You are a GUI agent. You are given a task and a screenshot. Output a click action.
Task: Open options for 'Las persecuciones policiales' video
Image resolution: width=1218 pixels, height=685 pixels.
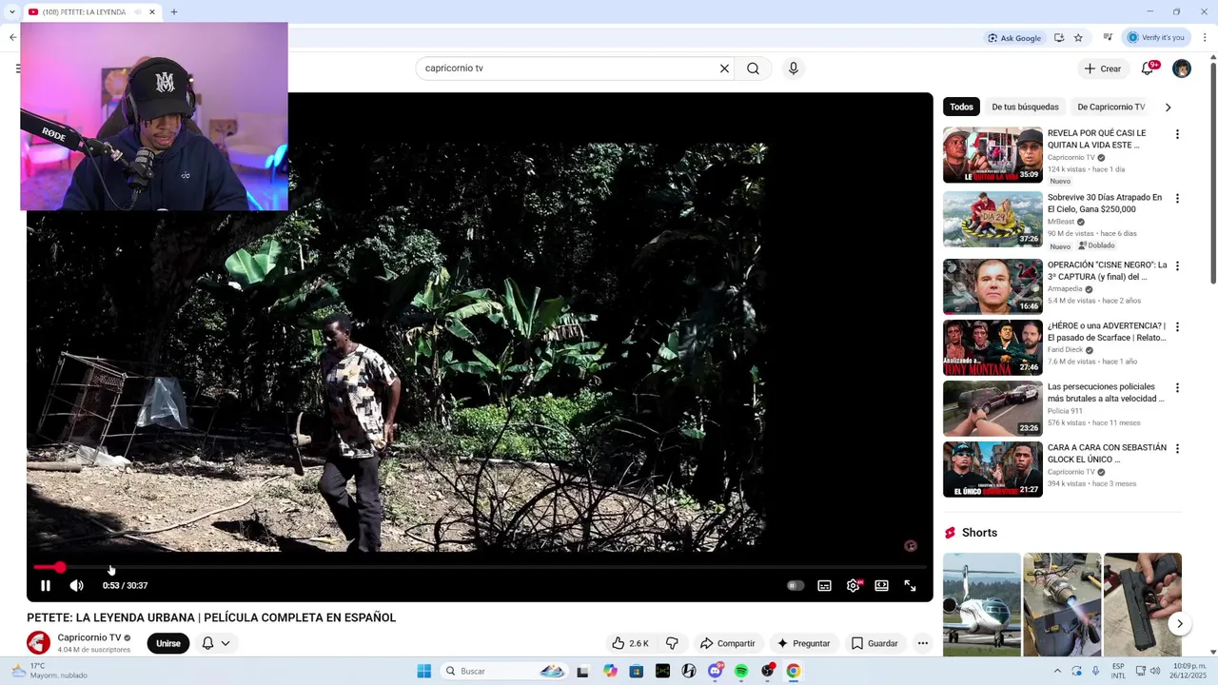1177,388
